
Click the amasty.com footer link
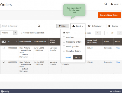tap(116, 91)
